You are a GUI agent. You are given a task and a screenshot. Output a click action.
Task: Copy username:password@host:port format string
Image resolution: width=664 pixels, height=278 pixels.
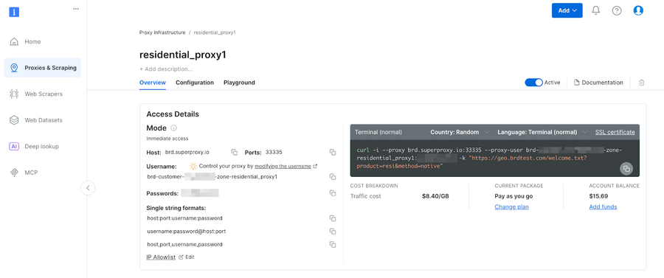coord(333,232)
